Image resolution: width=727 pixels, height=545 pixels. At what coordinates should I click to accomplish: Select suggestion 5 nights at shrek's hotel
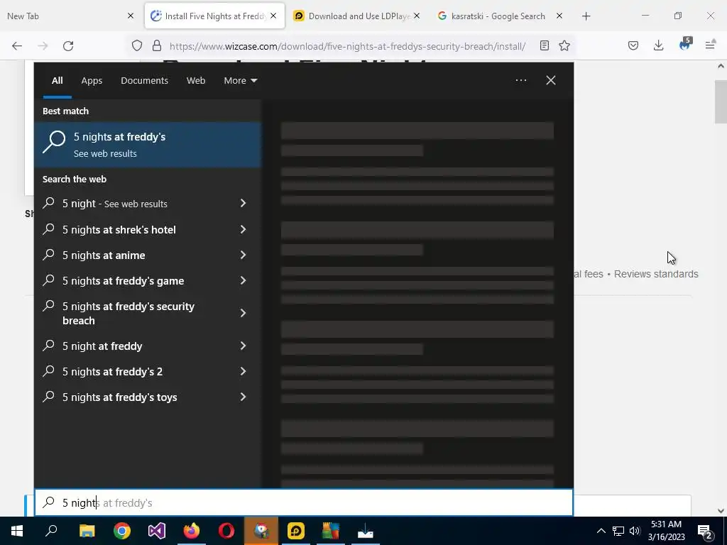coord(119,230)
